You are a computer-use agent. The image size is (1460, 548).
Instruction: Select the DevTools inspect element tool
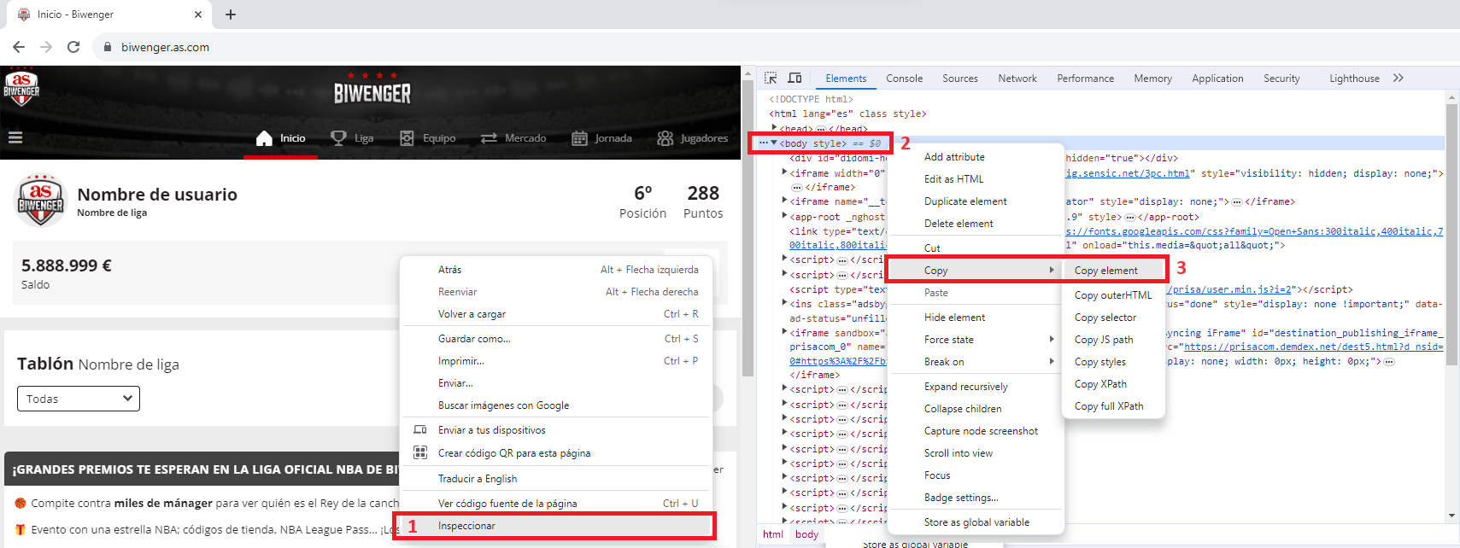pos(771,78)
